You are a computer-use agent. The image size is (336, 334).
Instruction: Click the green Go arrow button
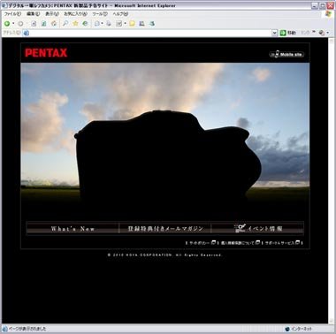pos(287,33)
